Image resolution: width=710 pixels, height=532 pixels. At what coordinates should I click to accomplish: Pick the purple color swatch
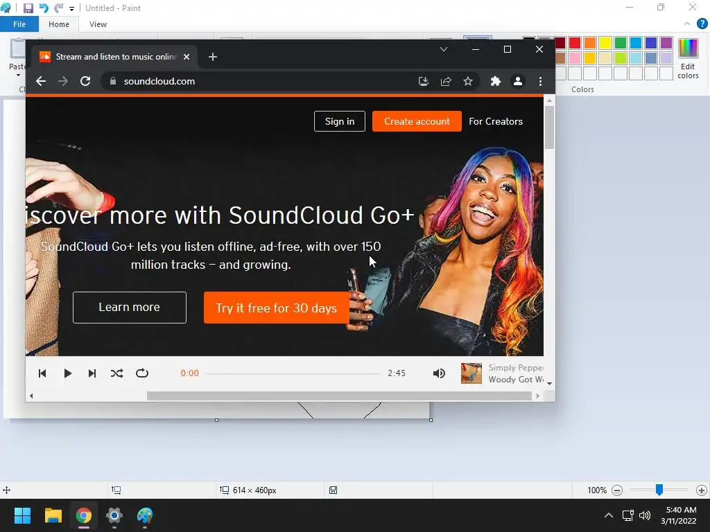666,42
